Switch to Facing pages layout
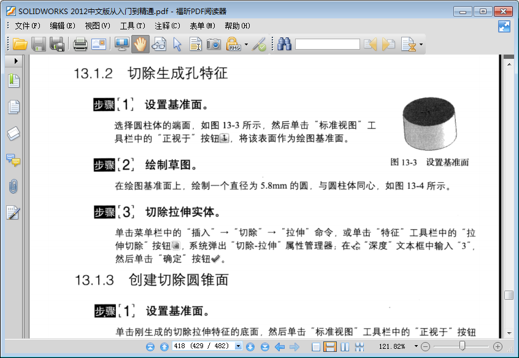The height and width of the screenshot is (358, 519). 345,347
